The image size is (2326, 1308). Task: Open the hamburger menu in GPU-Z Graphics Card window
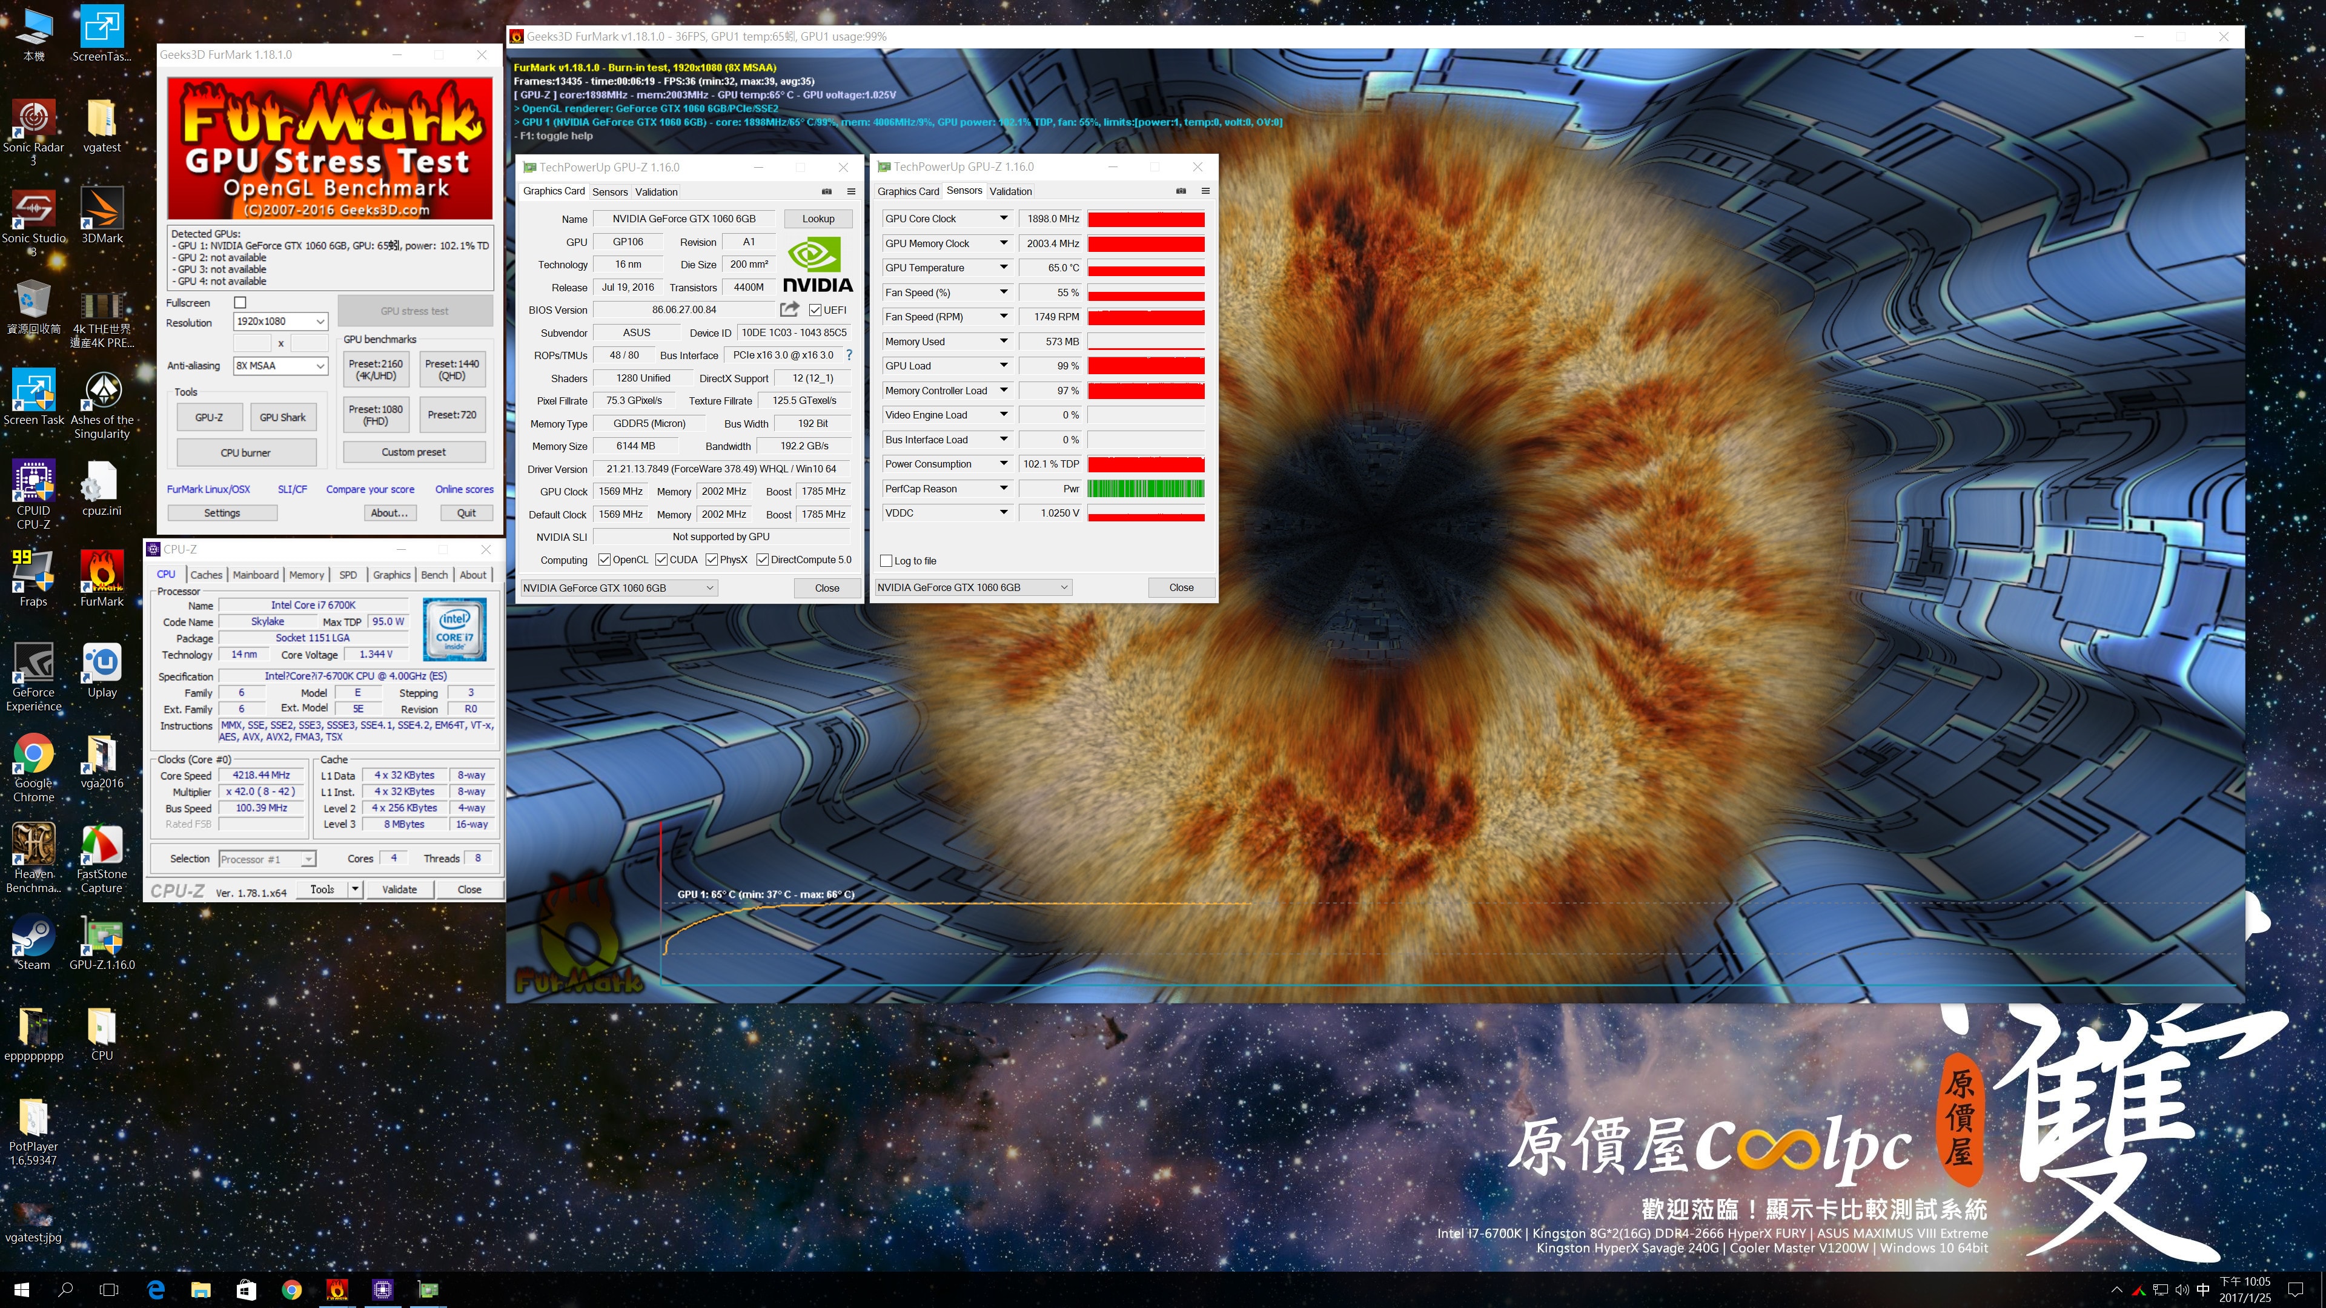point(850,191)
